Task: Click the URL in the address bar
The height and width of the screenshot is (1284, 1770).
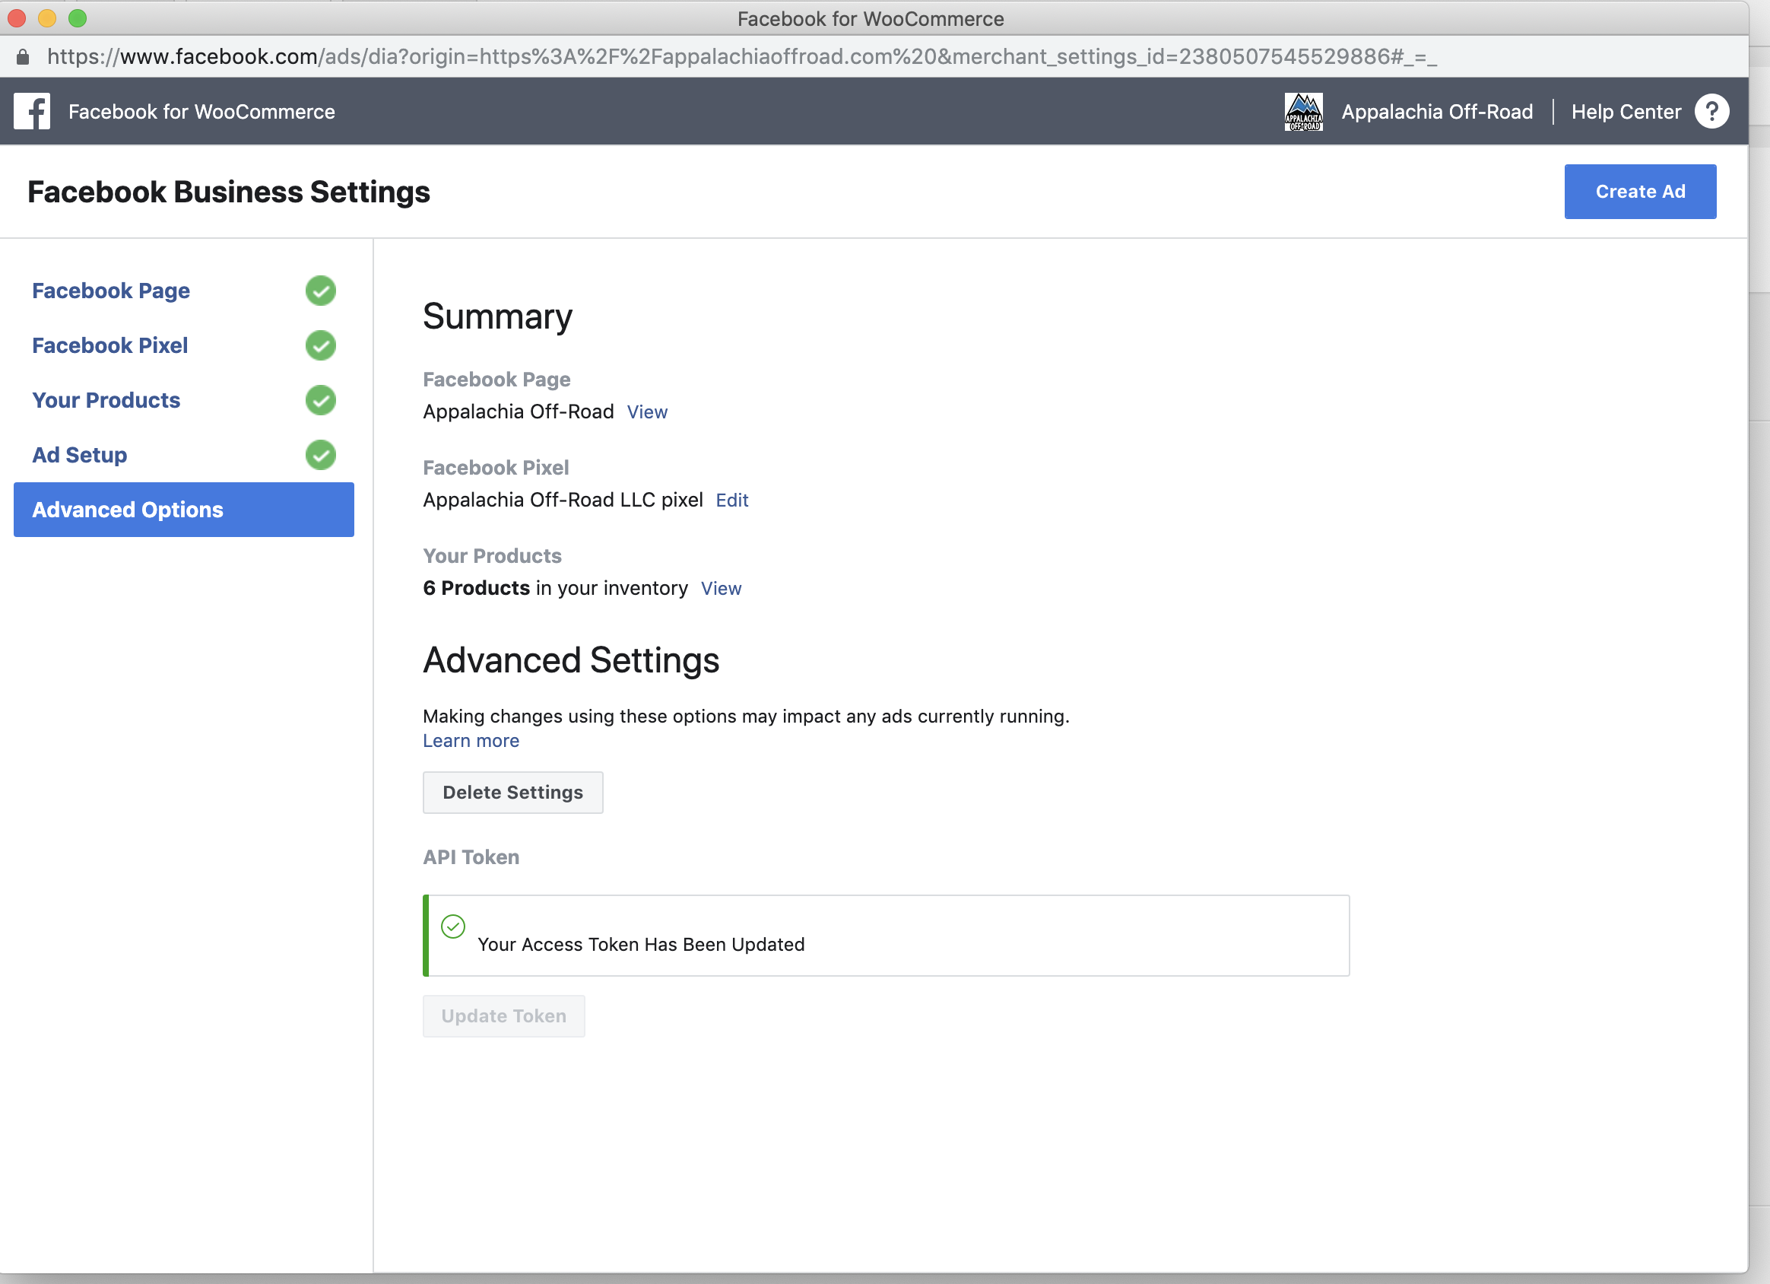Action: [x=741, y=57]
